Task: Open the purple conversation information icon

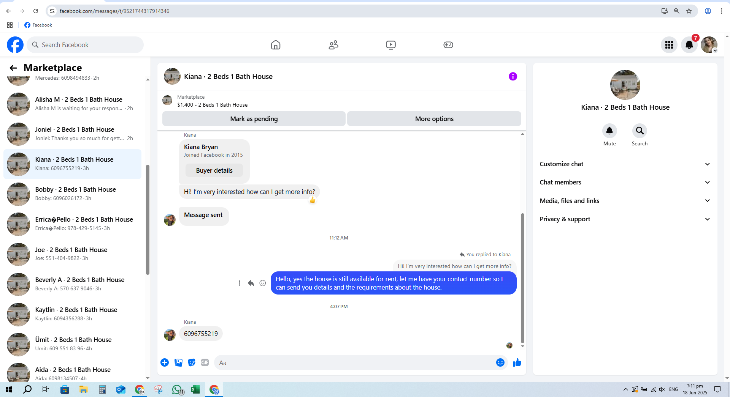Action: pyautogui.click(x=513, y=76)
